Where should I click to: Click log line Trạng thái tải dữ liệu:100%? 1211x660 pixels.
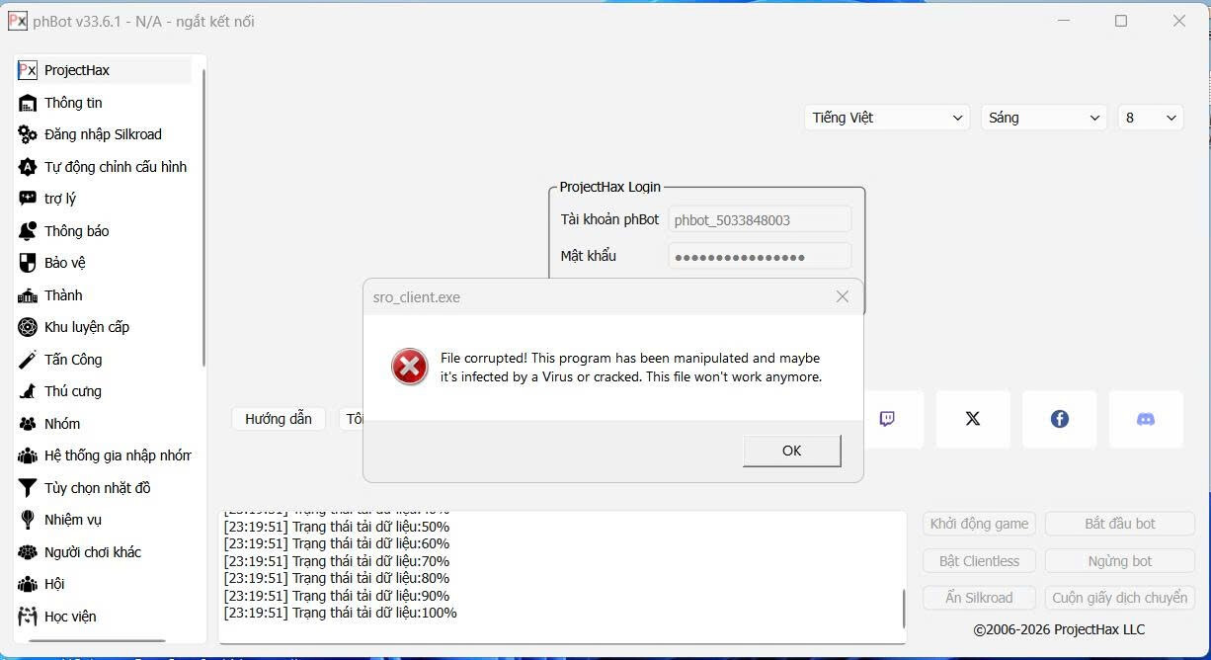pyautogui.click(x=340, y=613)
